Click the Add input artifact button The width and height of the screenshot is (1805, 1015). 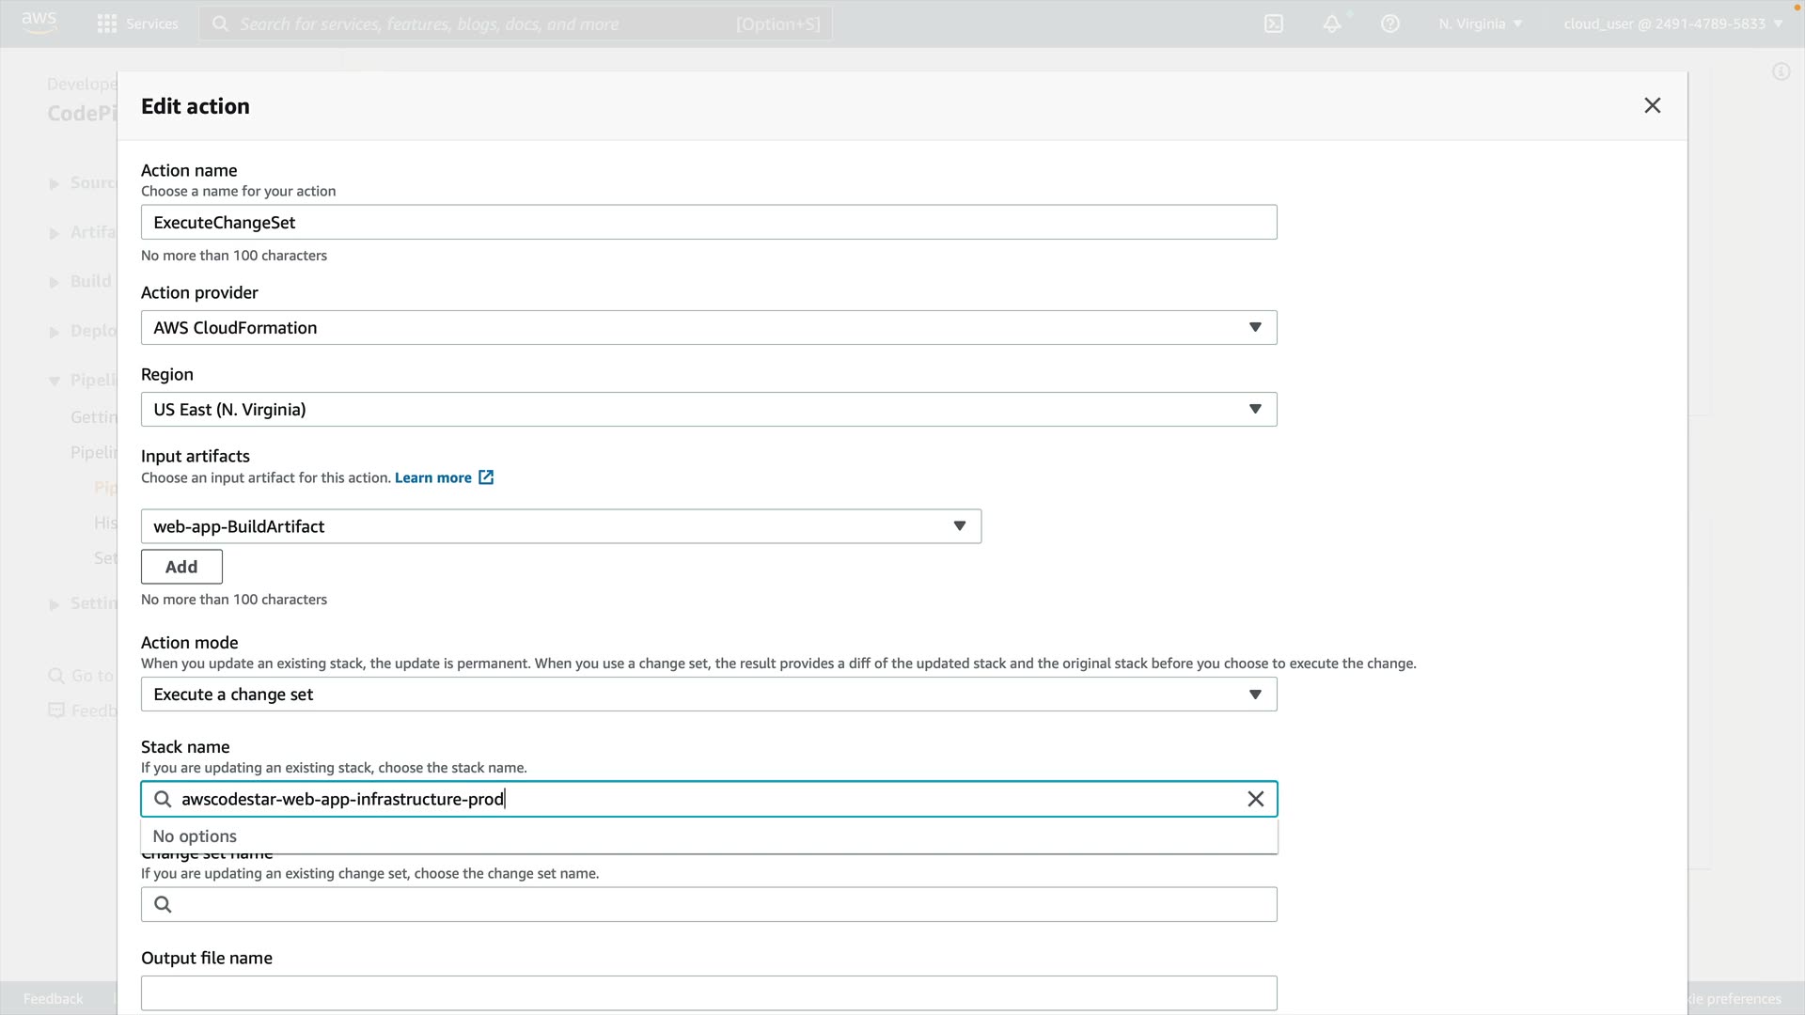point(181,567)
